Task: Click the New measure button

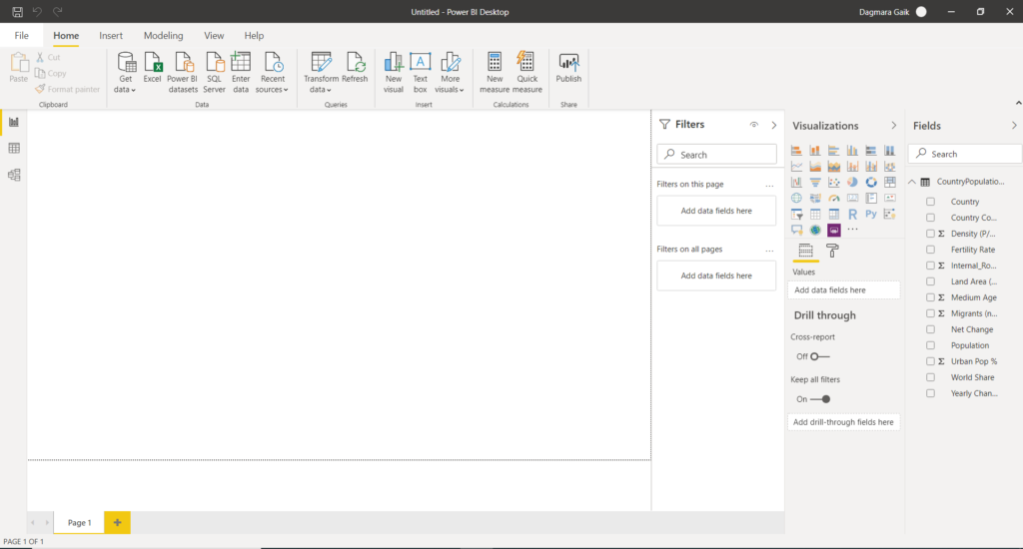Action: (x=495, y=73)
